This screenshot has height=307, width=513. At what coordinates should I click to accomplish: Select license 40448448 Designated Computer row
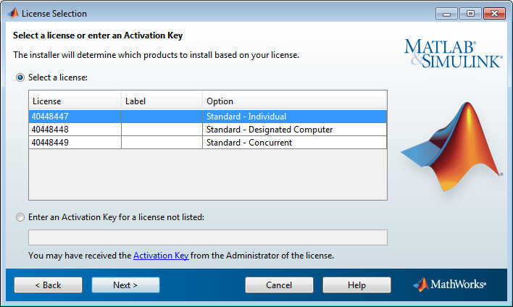208,130
